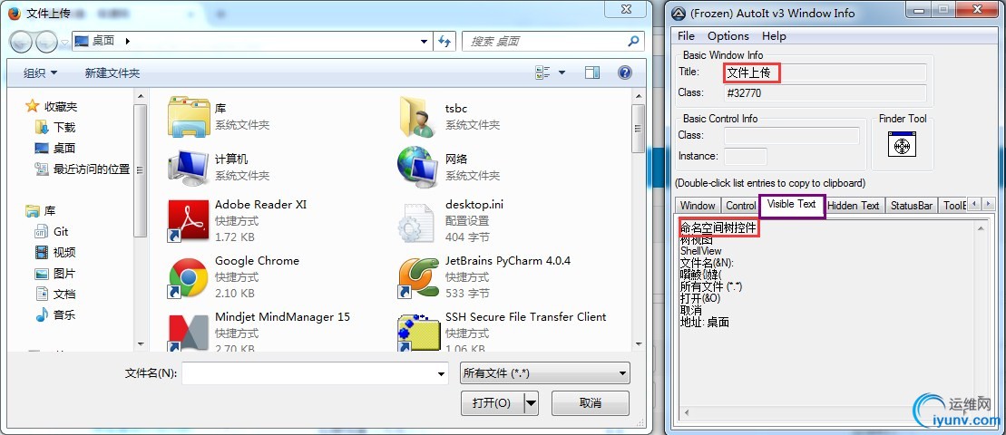Image resolution: width=1006 pixels, height=435 pixels.
Task: Toggle the preview pane icon
Action: click(x=592, y=72)
